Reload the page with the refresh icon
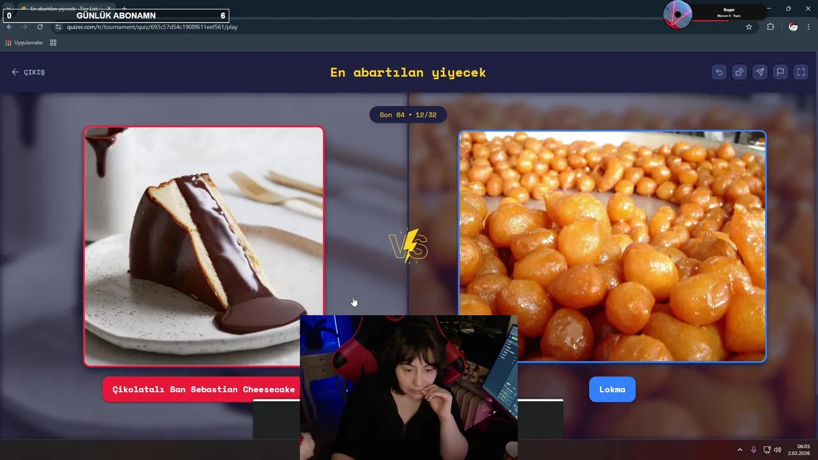This screenshot has height=460, width=818. coord(40,27)
